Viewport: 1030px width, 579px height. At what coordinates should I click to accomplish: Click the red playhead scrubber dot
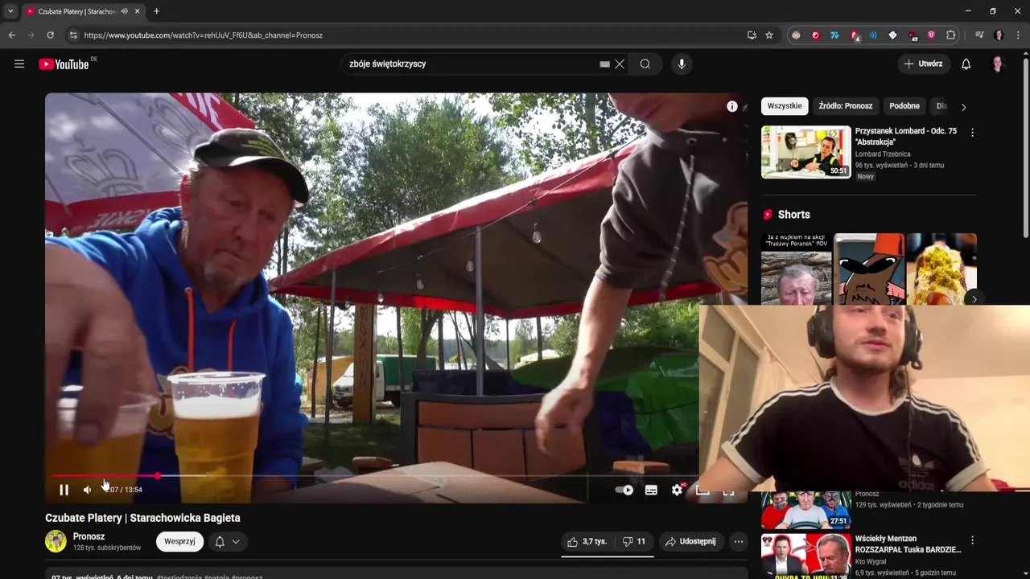click(158, 476)
